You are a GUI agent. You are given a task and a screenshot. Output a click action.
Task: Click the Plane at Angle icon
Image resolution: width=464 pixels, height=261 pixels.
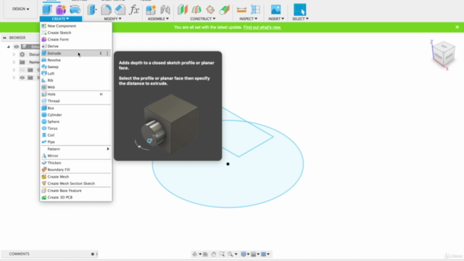(x=196, y=9)
